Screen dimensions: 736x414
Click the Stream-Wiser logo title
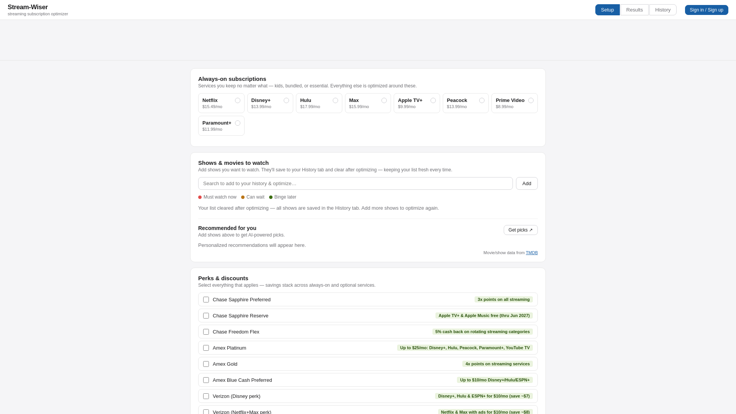click(28, 7)
